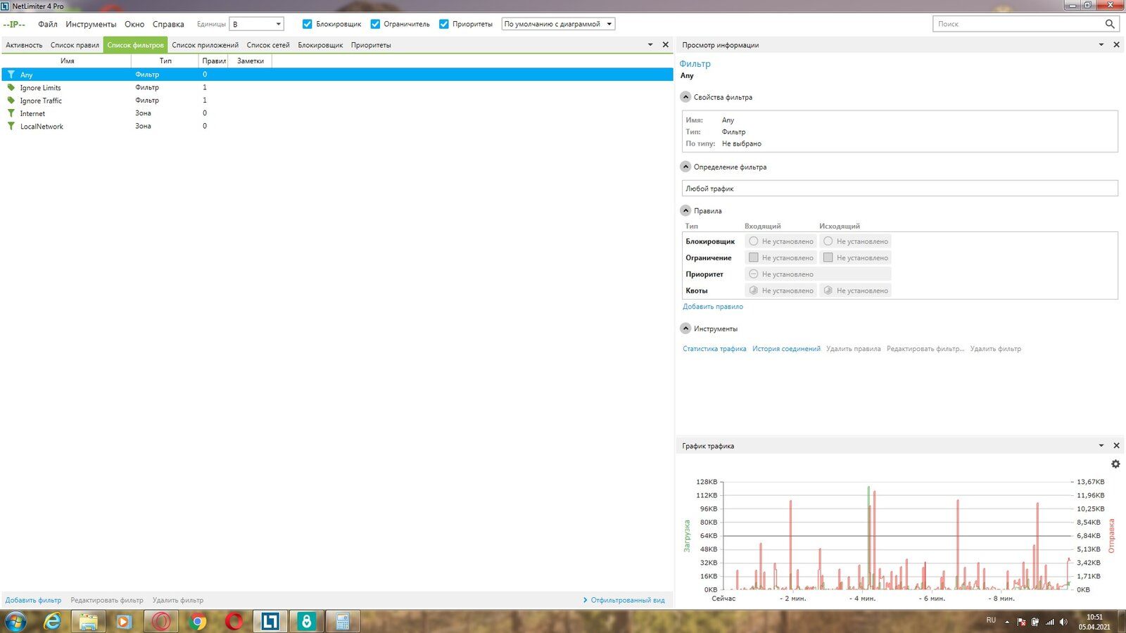The height and width of the screenshot is (633, 1126).
Task: Disable the Блокировщик checkbox
Action: (x=307, y=24)
